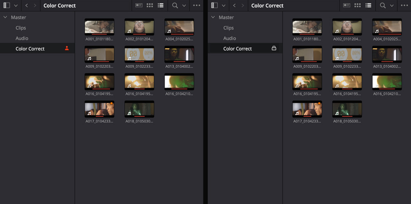Select clip A004_0102025 in left panel
Image resolution: width=411 pixels, height=204 pixels.
[x=179, y=27]
